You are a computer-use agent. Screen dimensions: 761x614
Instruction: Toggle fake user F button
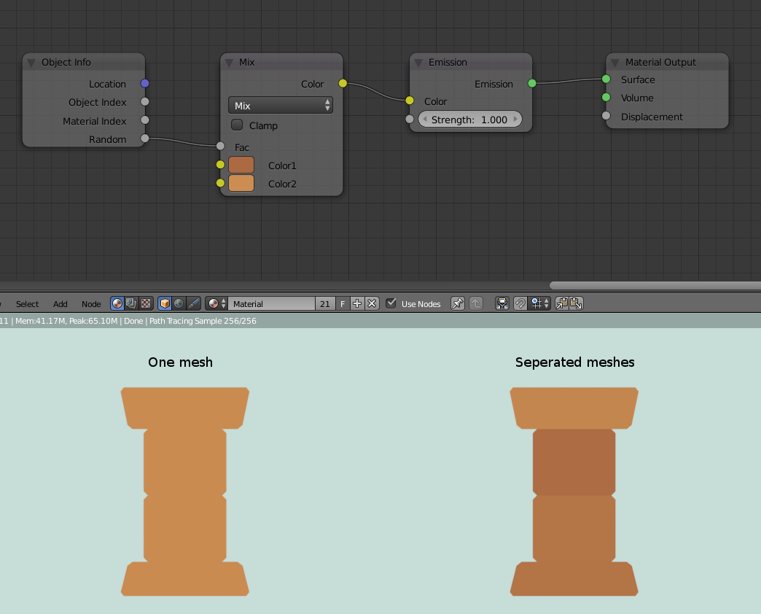343,304
